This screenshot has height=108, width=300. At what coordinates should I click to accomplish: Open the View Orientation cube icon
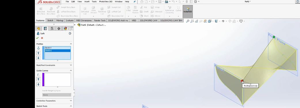tap(210, 21)
